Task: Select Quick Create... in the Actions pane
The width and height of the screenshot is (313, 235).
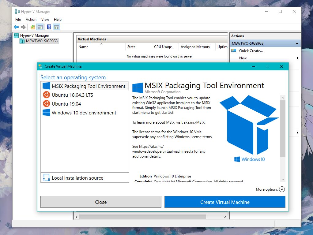Action: click(251, 51)
